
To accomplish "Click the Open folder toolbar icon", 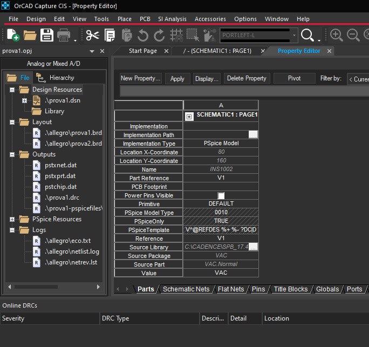I will coord(30,36).
